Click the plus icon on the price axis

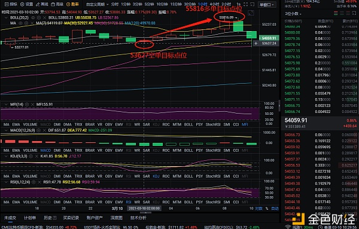[255, 43]
